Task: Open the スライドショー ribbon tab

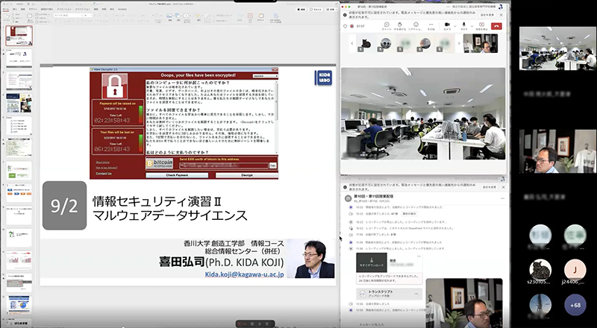Action: [81, 8]
